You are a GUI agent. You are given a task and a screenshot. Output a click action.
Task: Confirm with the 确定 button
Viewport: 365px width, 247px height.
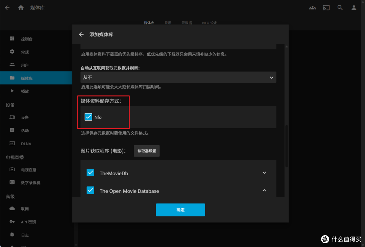[x=180, y=210]
